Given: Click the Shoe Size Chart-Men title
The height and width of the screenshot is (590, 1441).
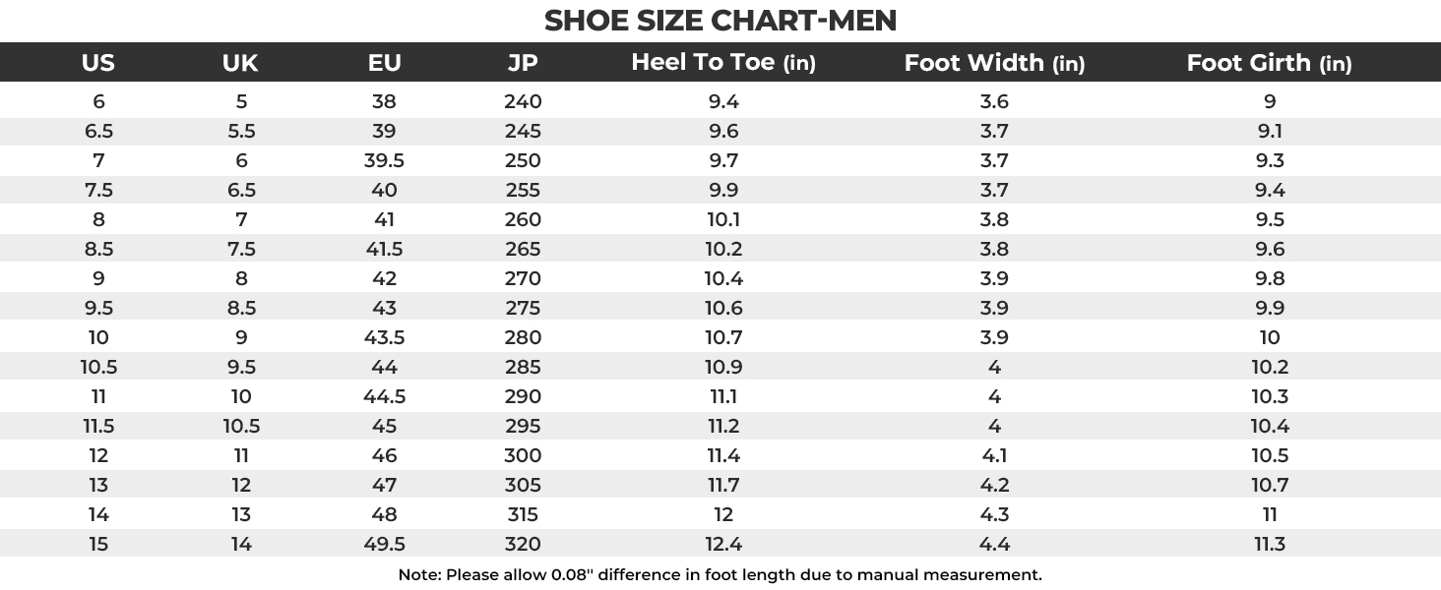Looking at the screenshot, I should click(720, 21).
